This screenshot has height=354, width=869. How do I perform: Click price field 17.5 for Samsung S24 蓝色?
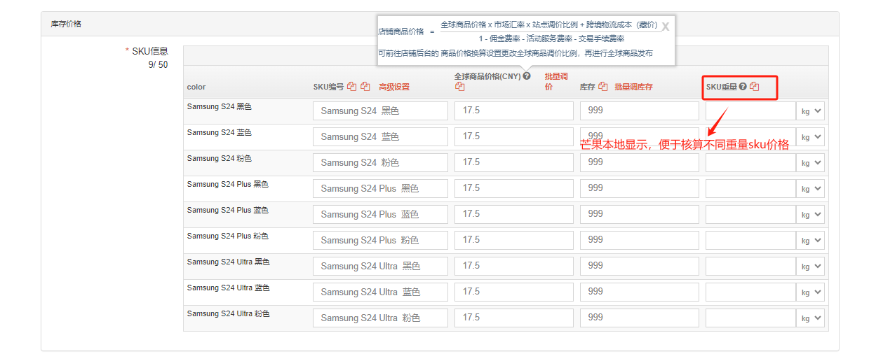click(x=514, y=136)
